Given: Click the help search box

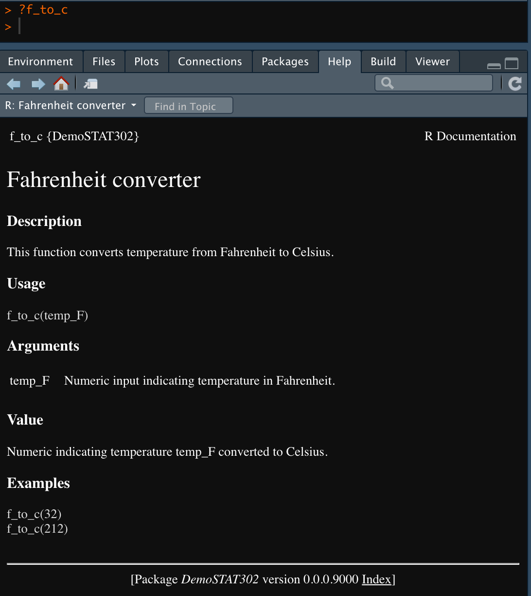Looking at the screenshot, I should tap(434, 83).
